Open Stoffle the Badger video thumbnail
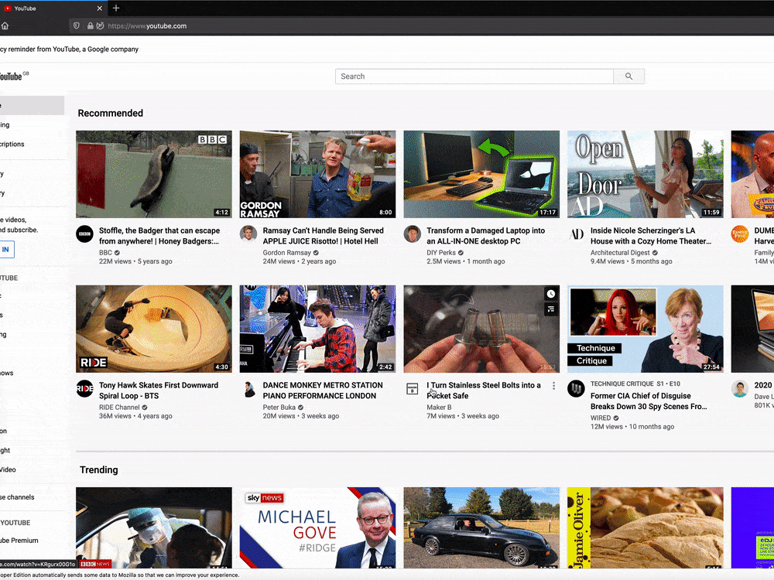Screen dimensions: 774x580 tap(153, 174)
